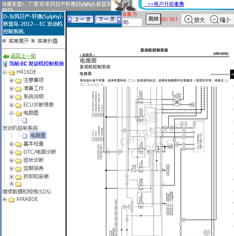This screenshot has height=236, width=234.
Task: Expand the 拆卸和安装 folder node
Action: [11, 177]
